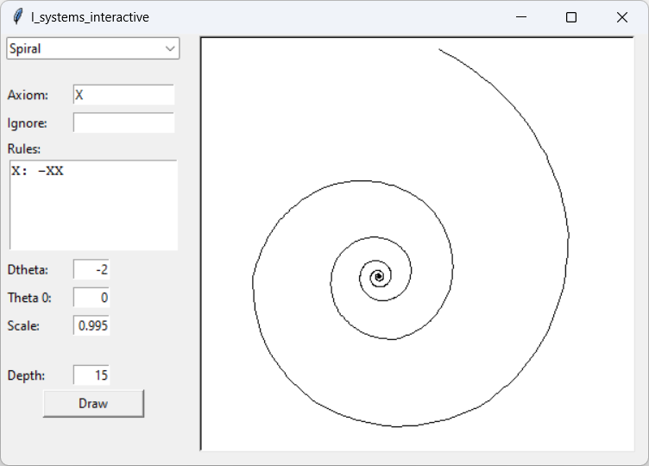649x466 pixels.
Task: Click the Theta 0 input box
Action: point(91,298)
